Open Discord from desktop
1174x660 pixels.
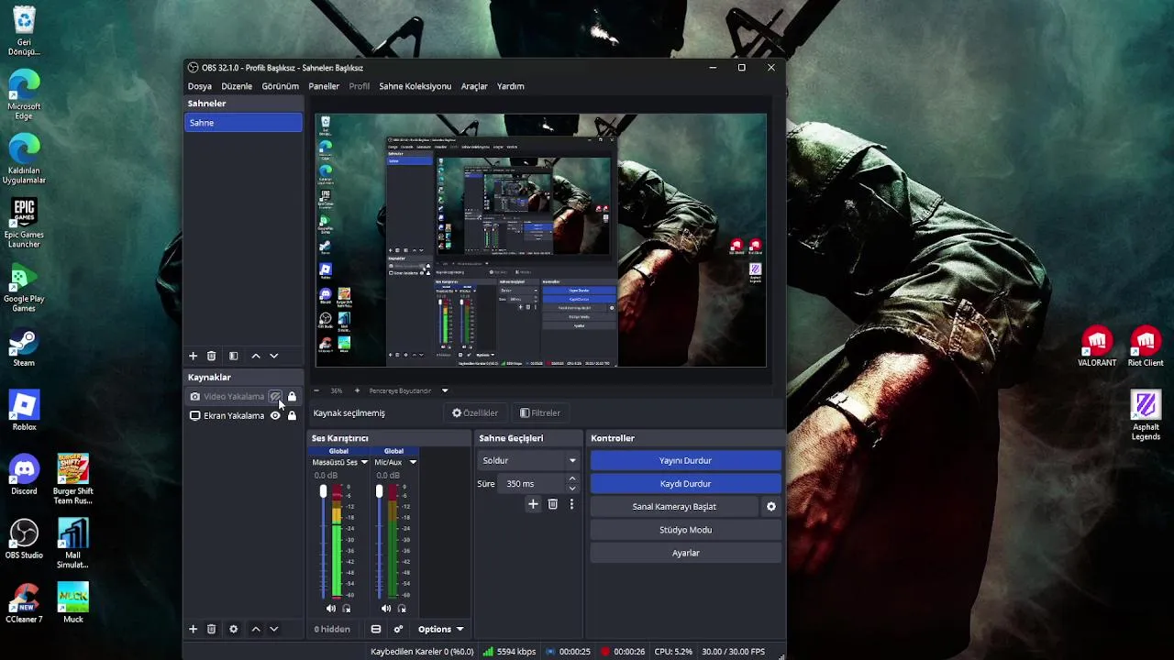click(x=24, y=475)
